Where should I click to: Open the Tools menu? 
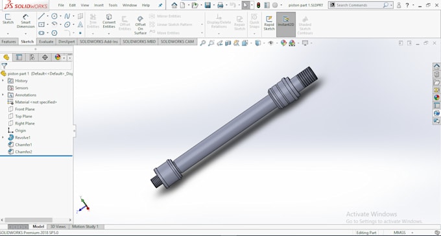pos(113,5)
